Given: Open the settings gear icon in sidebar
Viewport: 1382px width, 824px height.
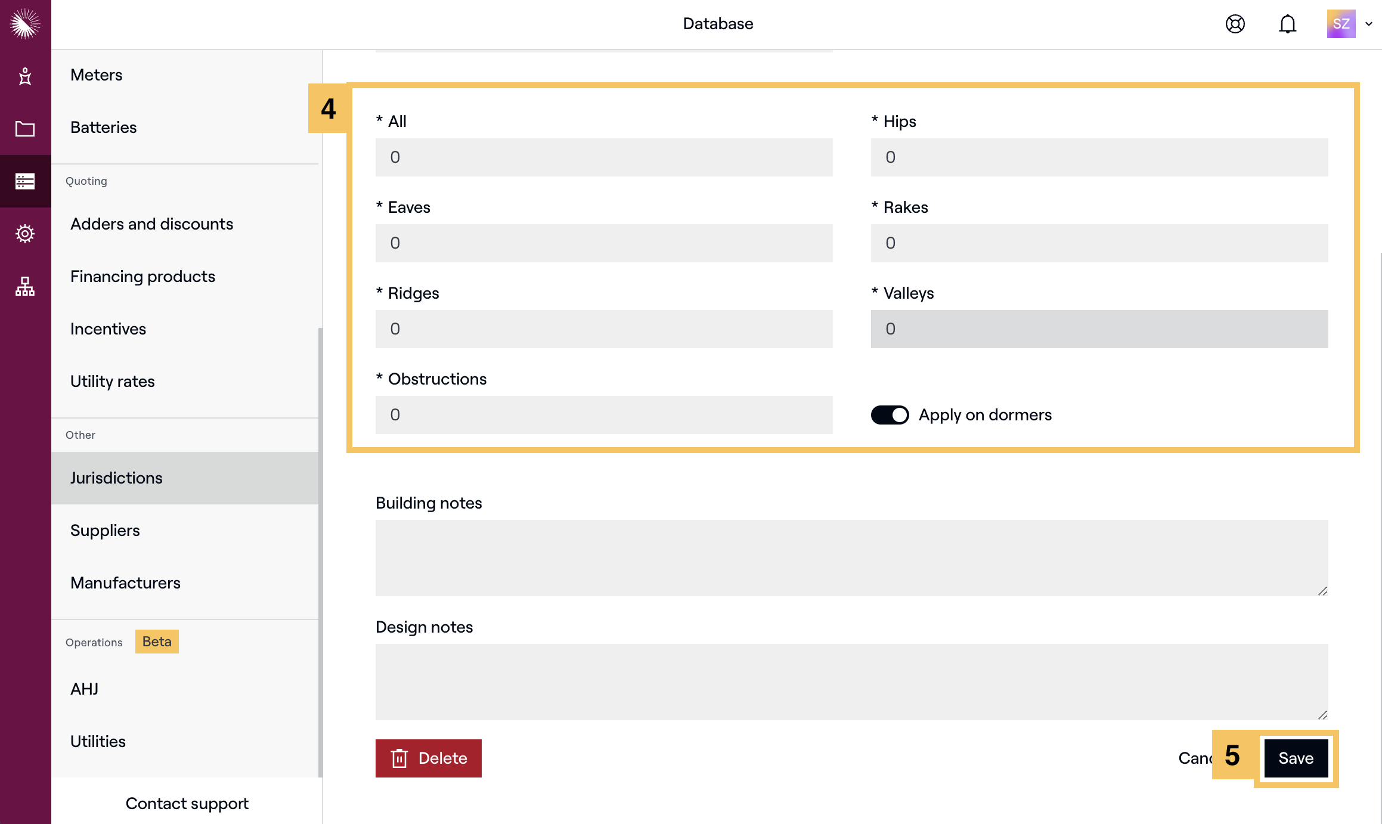Looking at the screenshot, I should point(25,233).
